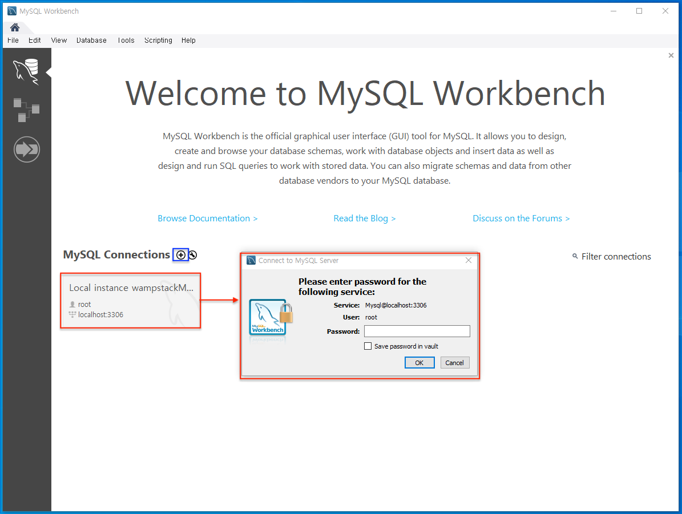Click the MySQL Connections heading

(x=116, y=255)
